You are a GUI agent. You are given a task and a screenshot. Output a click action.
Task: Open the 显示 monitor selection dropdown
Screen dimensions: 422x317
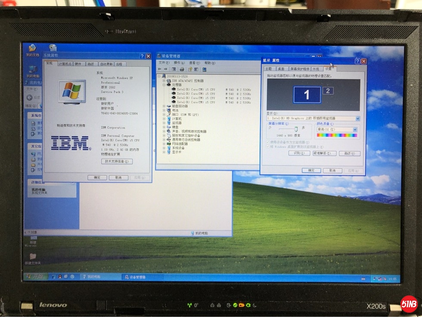click(357, 118)
